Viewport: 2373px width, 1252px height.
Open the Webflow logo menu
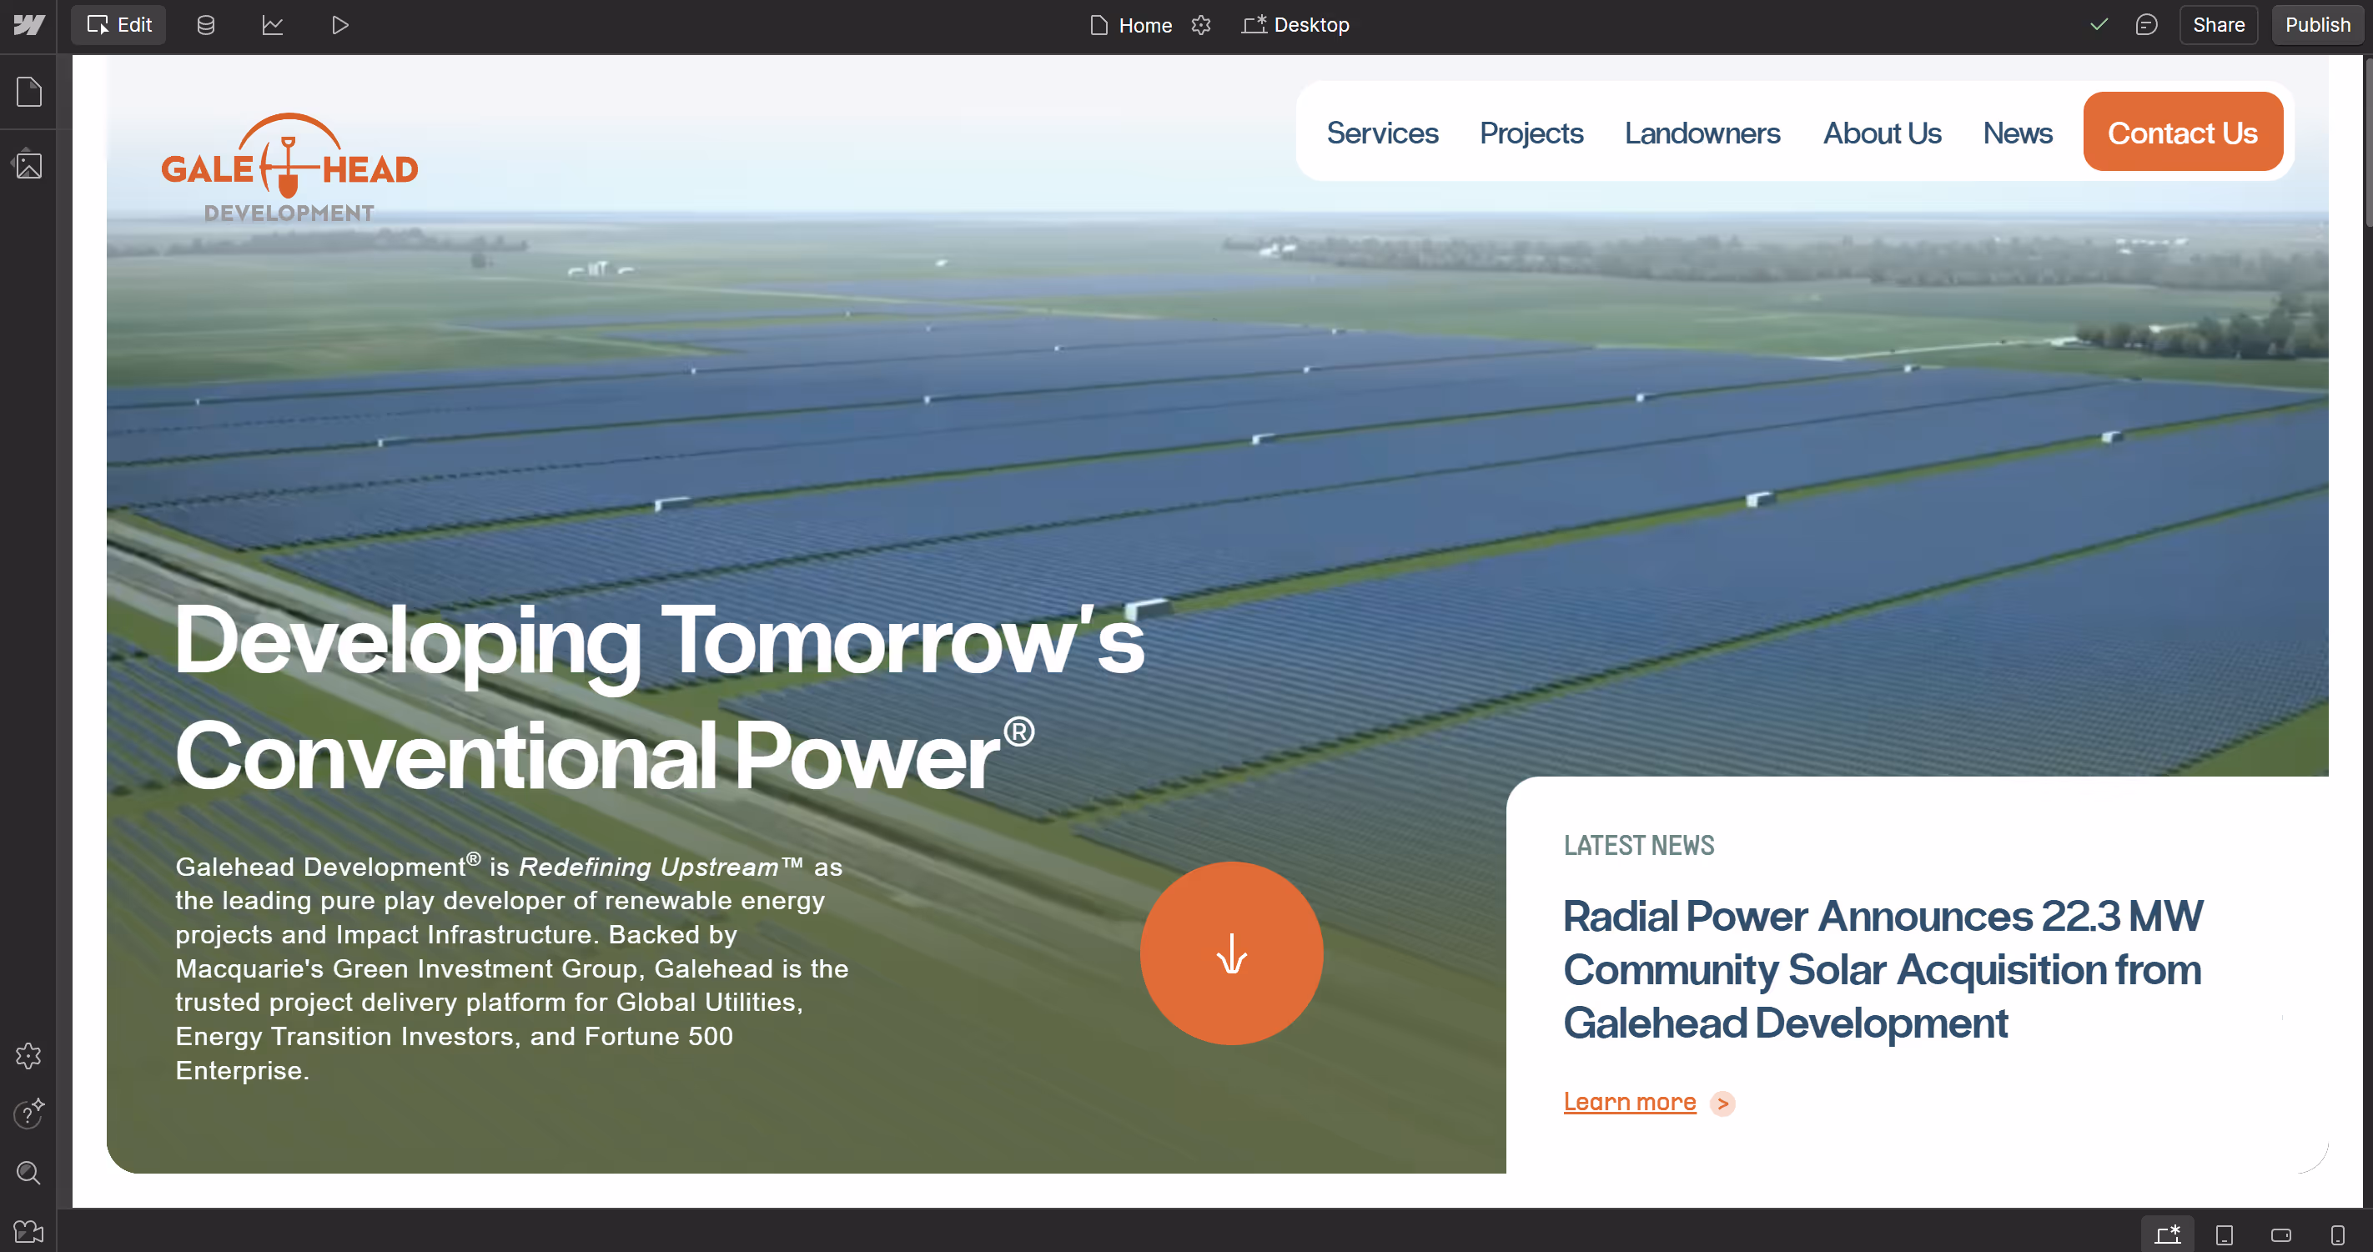(28, 25)
